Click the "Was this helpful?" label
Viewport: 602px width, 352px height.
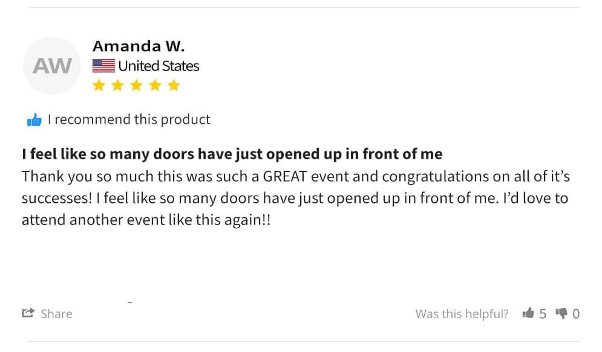pyautogui.click(x=462, y=314)
